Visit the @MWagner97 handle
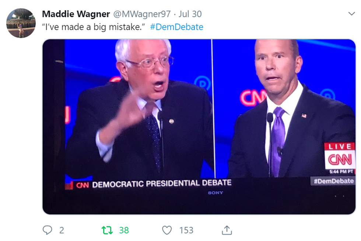This screenshot has height=241, width=361. tap(142, 14)
